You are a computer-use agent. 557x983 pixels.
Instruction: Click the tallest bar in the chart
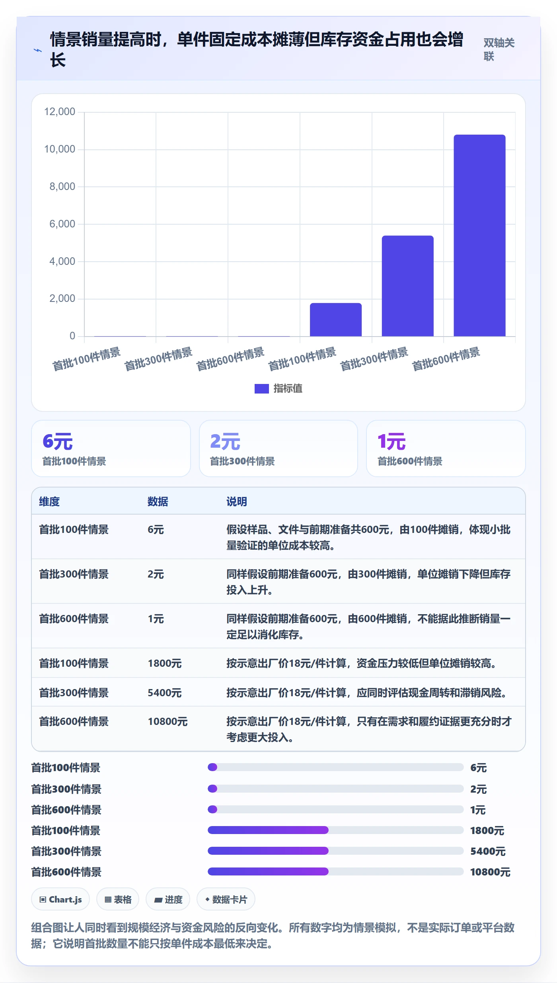[x=479, y=235]
